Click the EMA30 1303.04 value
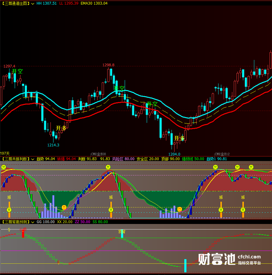Image resolution: width=272 pixels, height=275 pixels. pyautogui.click(x=94, y=3)
